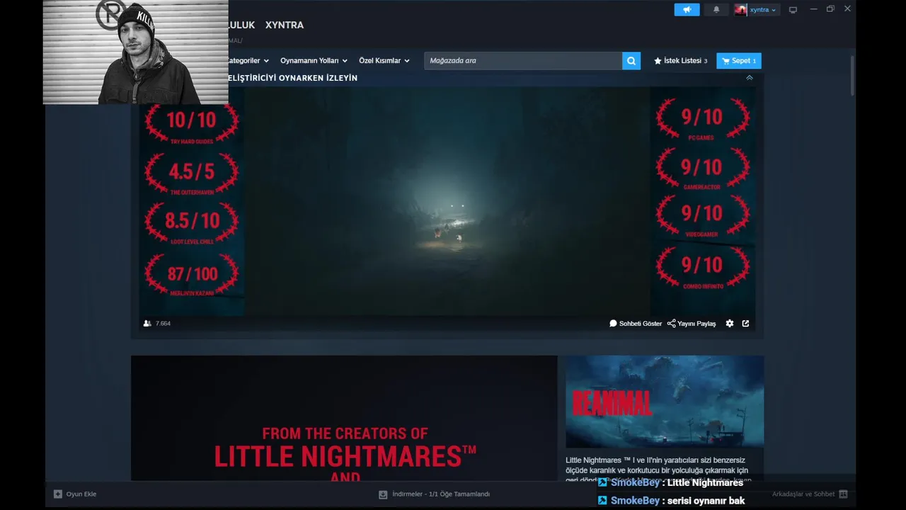Open the Sepet shopping cart

tap(739, 61)
